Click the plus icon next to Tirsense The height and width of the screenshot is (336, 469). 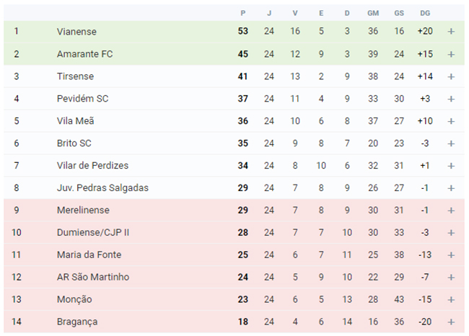point(451,76)
